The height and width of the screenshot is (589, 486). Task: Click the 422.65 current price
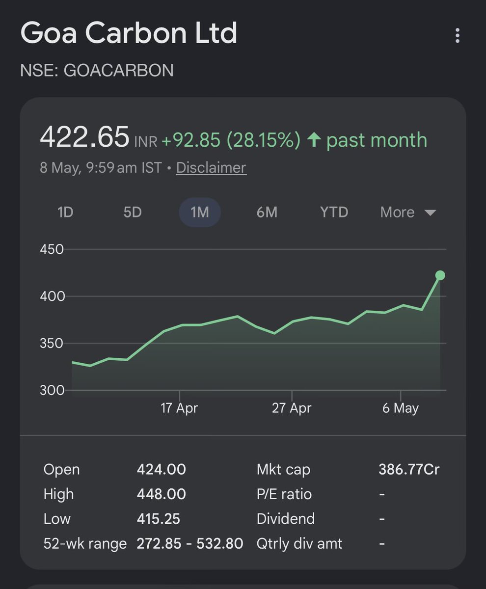coord(84,137)
